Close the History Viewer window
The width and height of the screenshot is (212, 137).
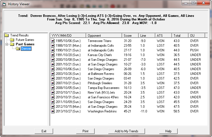click(x=203, y=3)
